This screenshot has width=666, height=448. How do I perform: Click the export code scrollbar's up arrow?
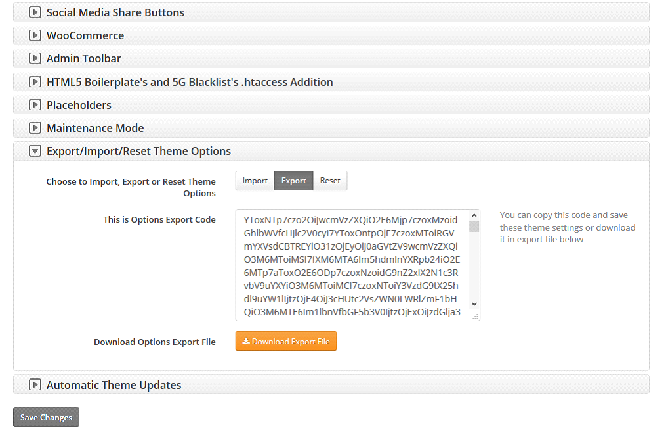pos(474,215)
